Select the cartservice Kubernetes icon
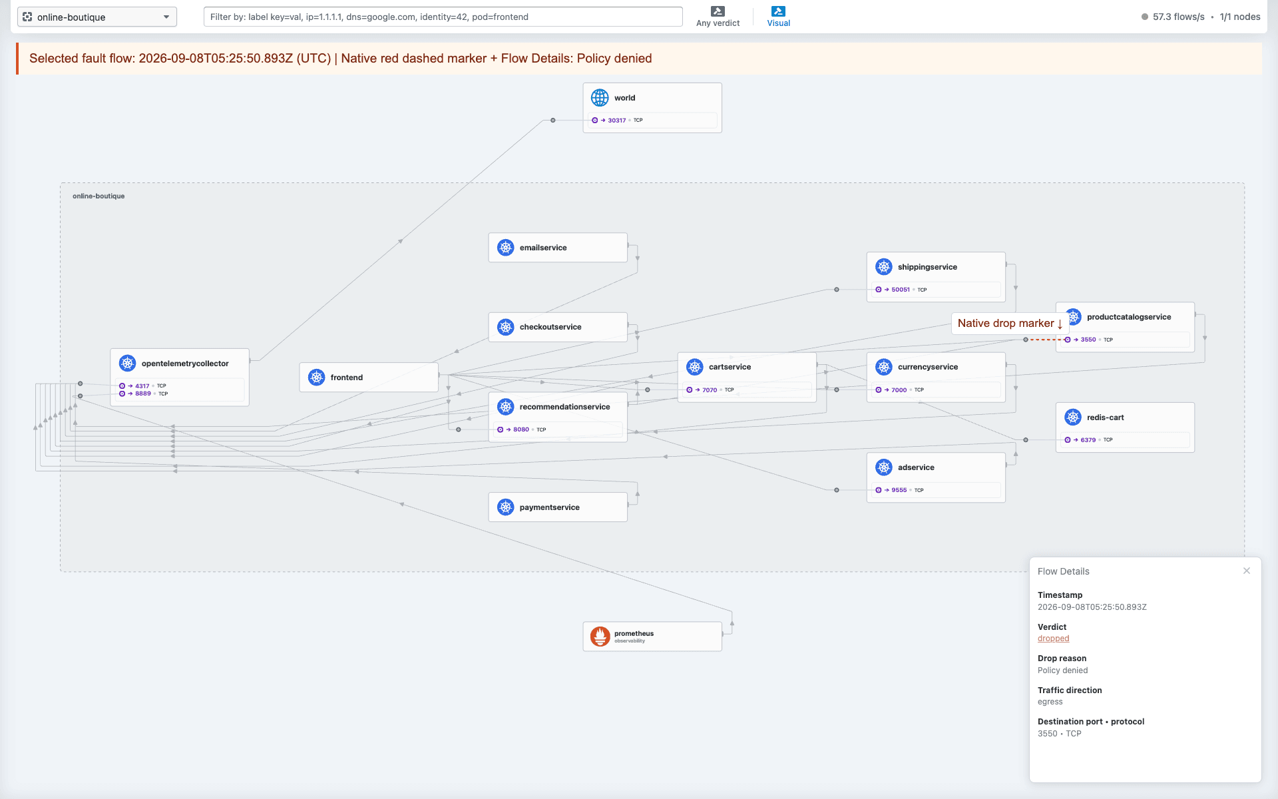Image resolution: width=1278 pixels, height=799 pixels. (695, 367)
